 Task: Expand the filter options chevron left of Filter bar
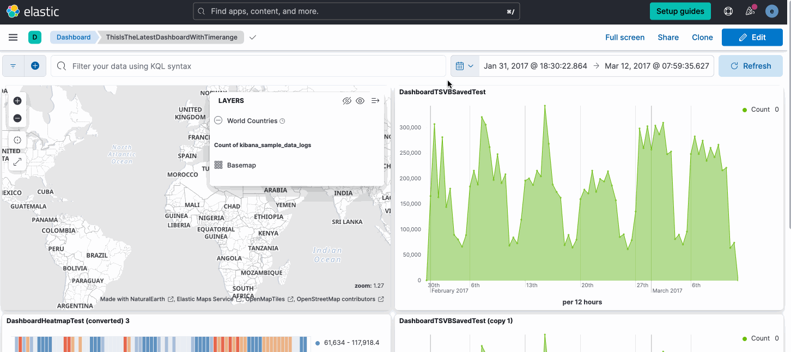13,65
